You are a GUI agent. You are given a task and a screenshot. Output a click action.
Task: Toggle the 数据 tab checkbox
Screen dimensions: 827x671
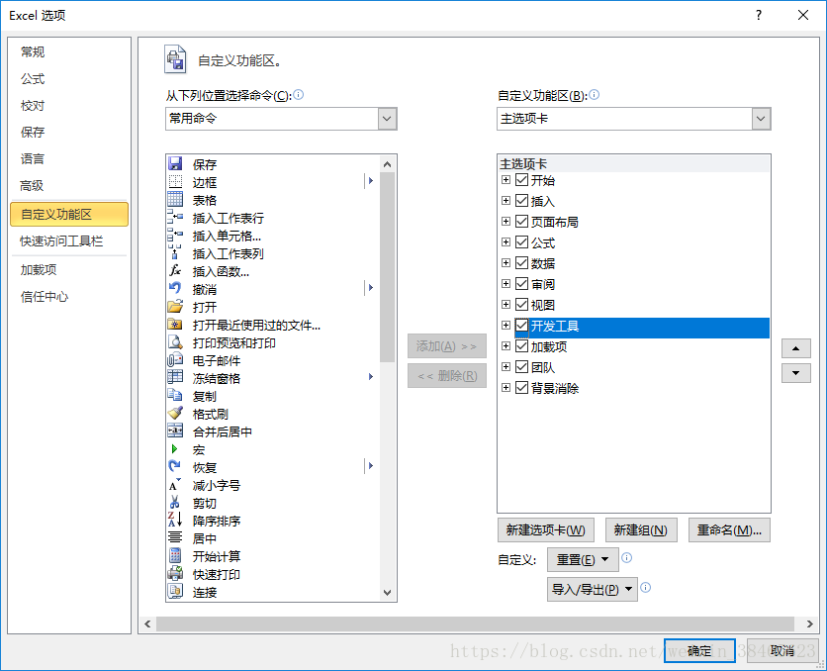[521, 262]
